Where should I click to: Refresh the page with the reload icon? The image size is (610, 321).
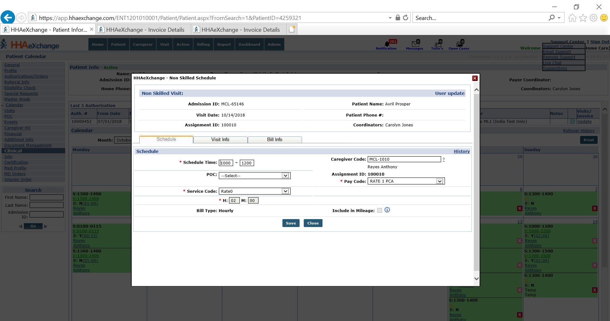coord(406,17)
